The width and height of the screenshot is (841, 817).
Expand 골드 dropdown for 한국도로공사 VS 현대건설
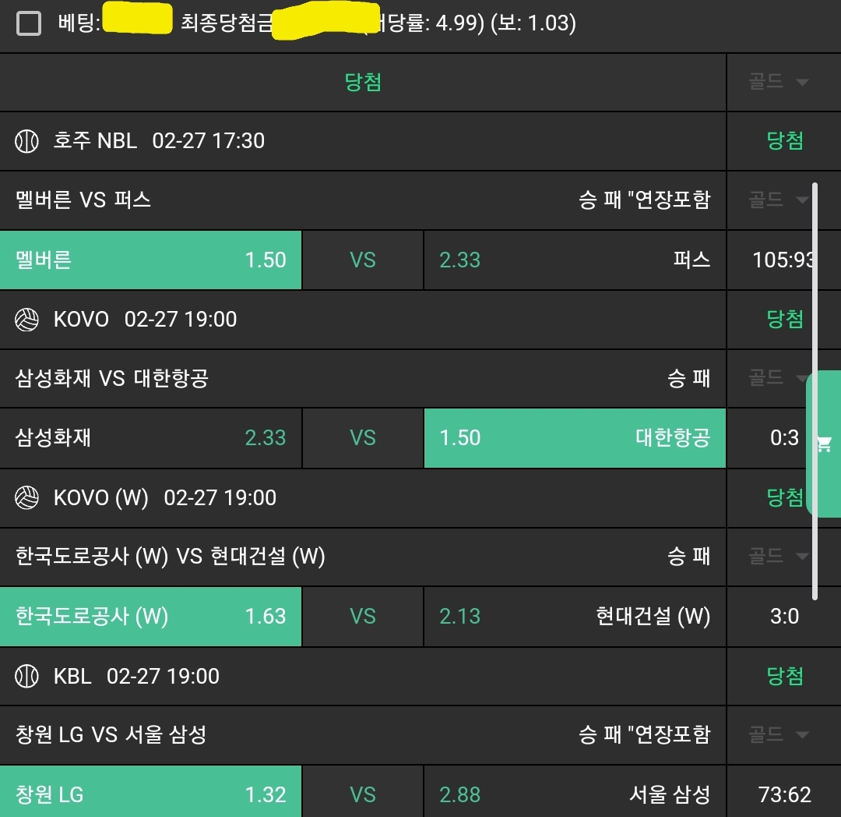[778, 557]
